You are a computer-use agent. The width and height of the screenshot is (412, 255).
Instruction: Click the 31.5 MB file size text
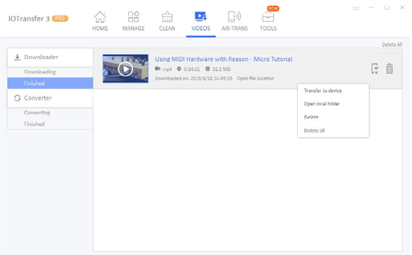[221, 69]
